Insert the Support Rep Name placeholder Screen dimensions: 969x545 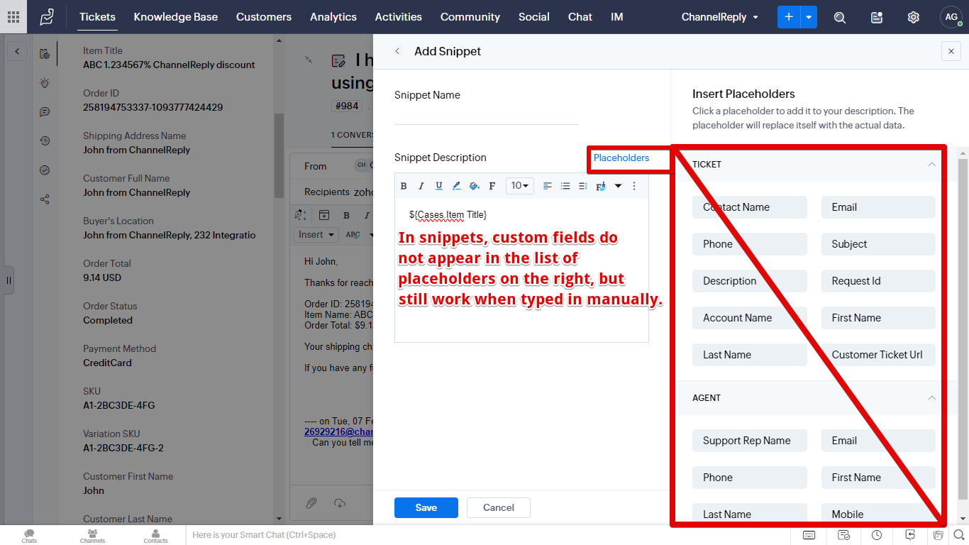click(x=750, y=441)
